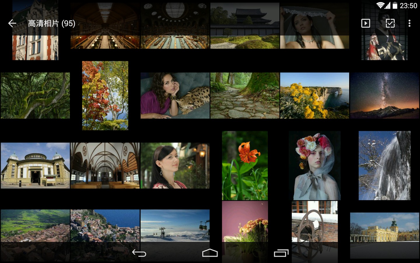Open the yellow domed building photo
This screenshot has height=263, width=420.
(35, 165)
